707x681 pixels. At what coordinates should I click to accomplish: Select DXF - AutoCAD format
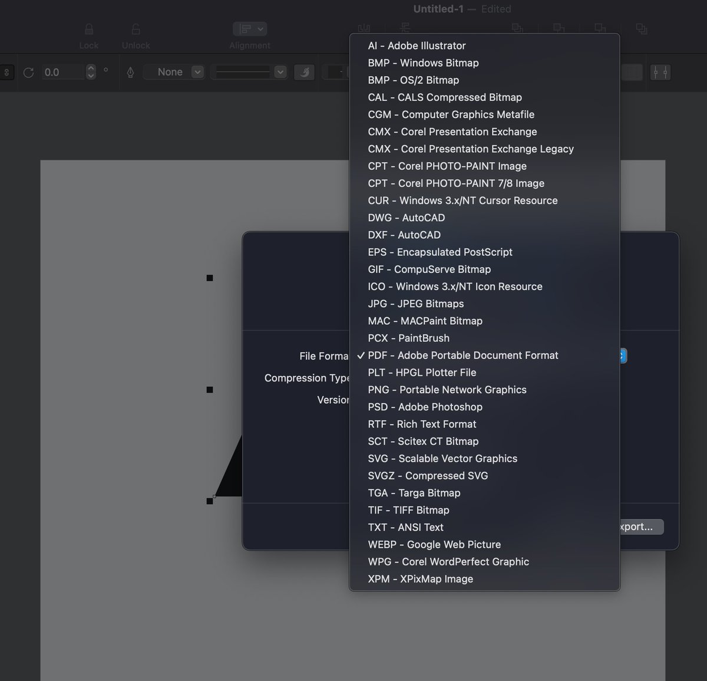tap(484, 235)
